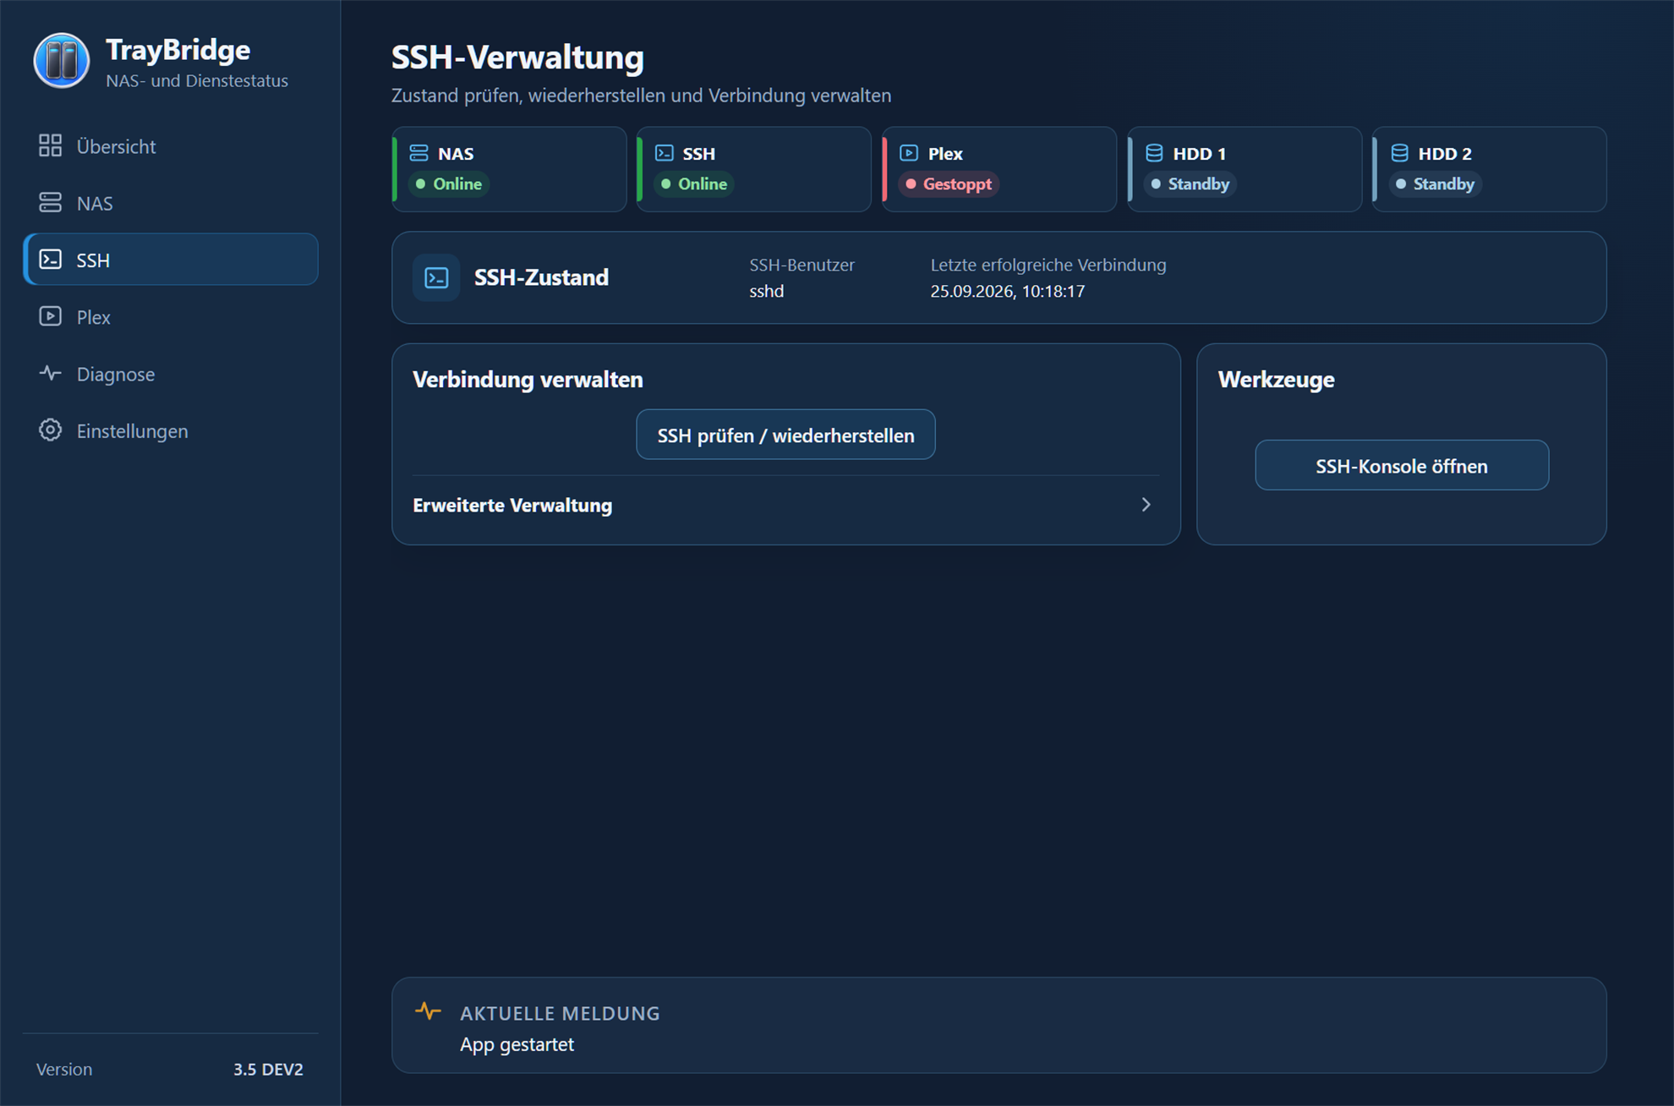Click the HDD 2 disk icon

(x=1399, y=153)
